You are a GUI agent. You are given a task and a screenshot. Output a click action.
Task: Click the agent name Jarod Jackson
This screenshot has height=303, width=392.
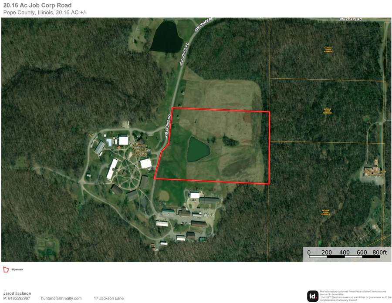pyautogui.click(x=17, y=293)
